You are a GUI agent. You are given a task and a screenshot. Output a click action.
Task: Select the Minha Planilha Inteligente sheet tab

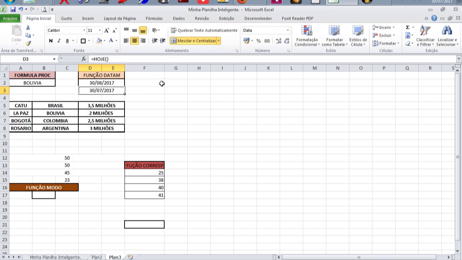click(x=55, y=257)
